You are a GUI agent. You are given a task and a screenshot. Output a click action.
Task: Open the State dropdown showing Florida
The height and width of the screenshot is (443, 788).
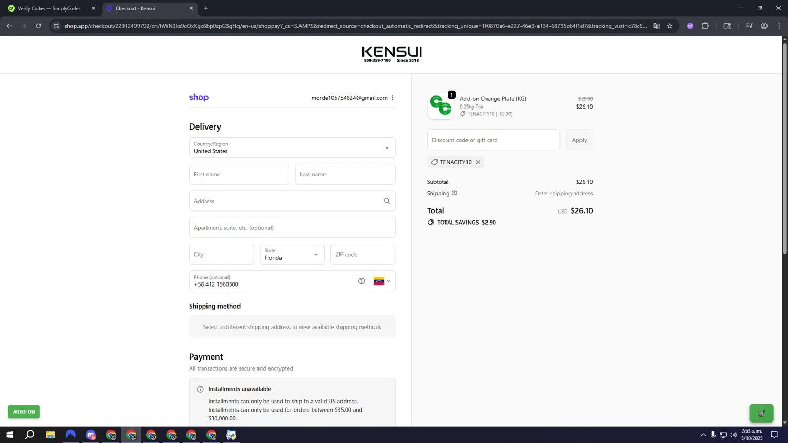click(292, 254)
